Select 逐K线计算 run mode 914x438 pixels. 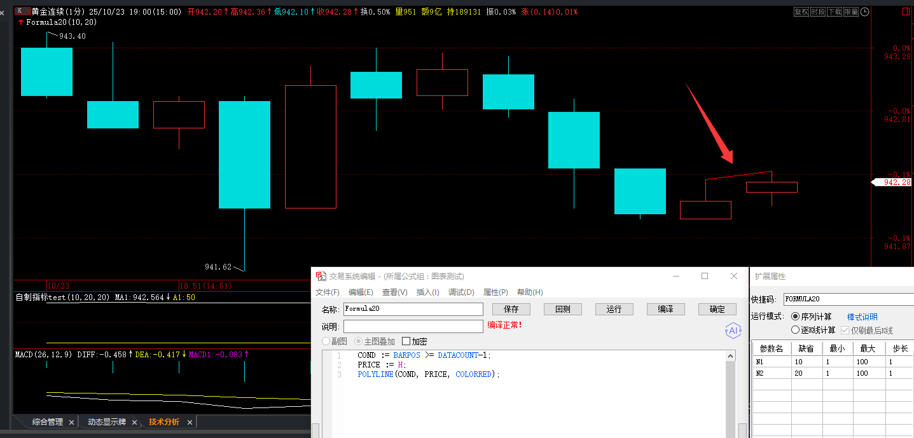tap(795, 330)
